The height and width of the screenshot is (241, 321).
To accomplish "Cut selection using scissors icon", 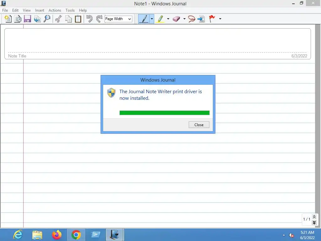I will pos(59,19).
